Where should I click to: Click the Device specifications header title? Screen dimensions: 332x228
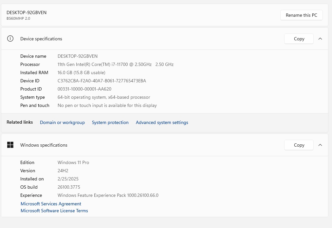pyautogui.click(x=41, y=39)
